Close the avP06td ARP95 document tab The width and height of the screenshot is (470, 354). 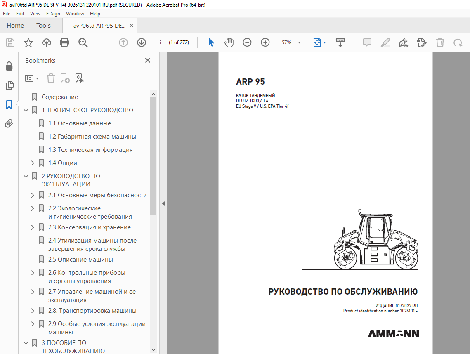pos(131,26)
